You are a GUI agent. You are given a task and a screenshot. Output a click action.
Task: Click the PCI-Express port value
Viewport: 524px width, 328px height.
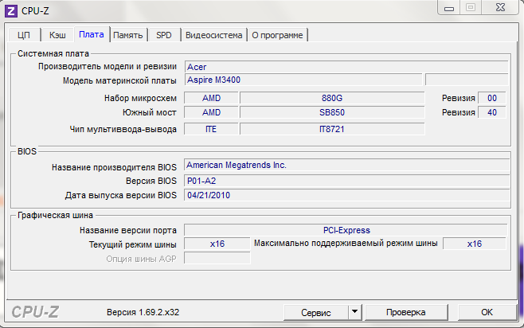(346, 230)
